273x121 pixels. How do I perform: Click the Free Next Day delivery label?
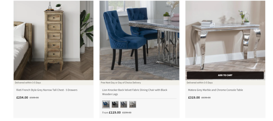click(x=121, y=83)
